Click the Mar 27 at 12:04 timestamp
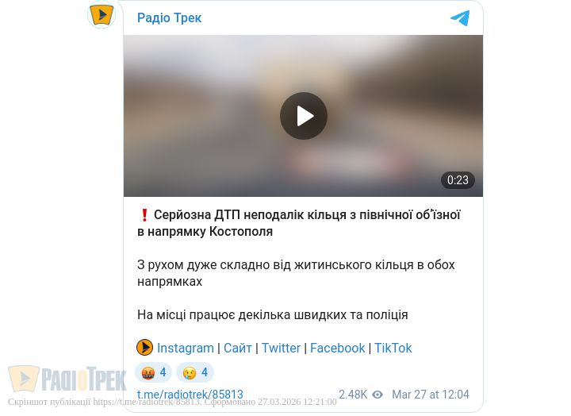Viewport: 571px width, 416px height. 431,395
